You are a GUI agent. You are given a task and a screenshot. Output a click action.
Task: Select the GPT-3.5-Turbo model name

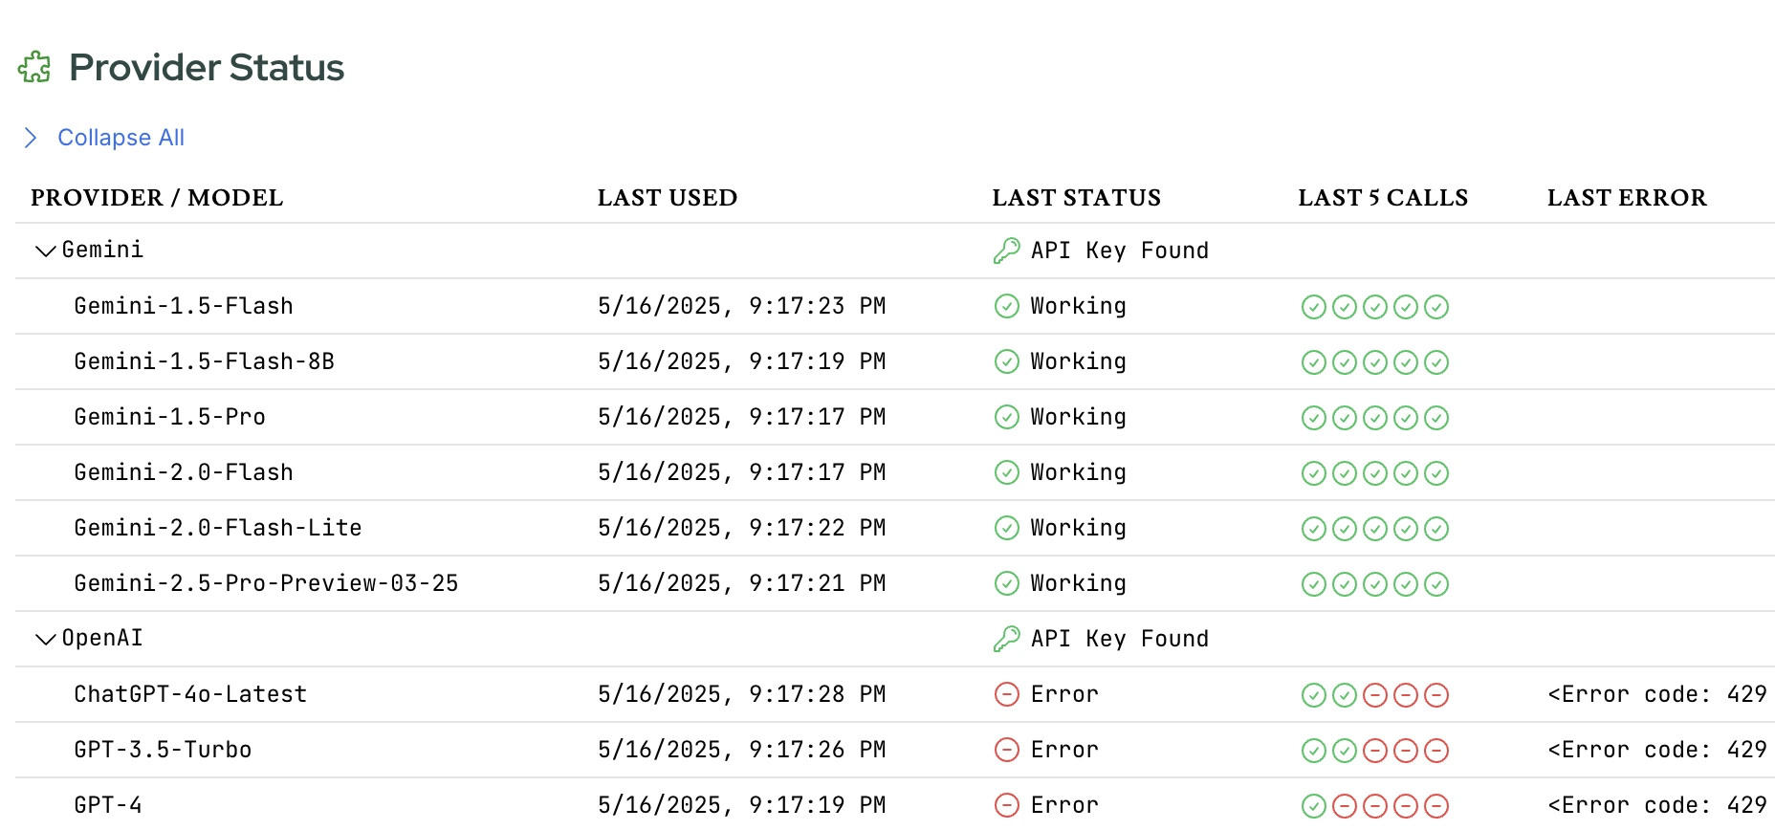tap(164, 750)
